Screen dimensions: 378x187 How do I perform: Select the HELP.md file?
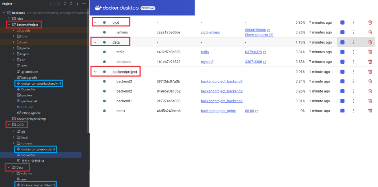[25, 107]
